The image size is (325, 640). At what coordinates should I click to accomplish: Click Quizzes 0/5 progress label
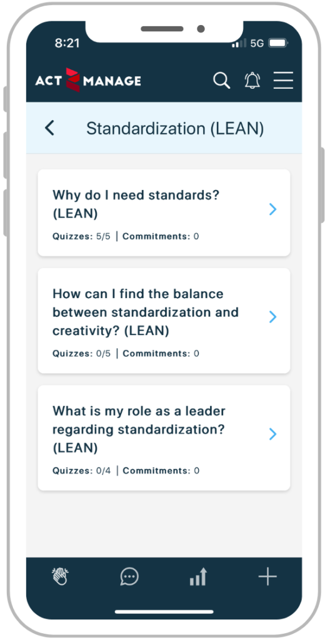coord(82,354)
